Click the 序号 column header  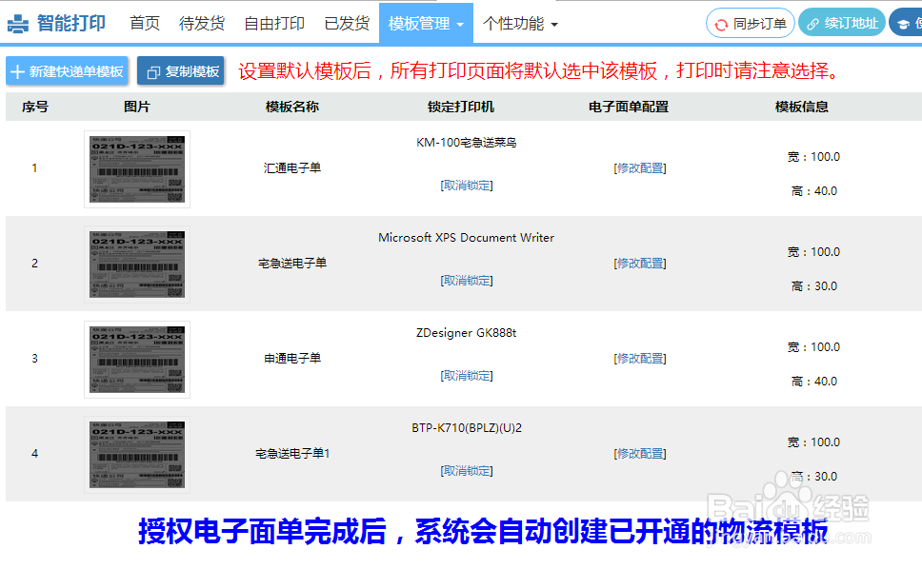34,107
